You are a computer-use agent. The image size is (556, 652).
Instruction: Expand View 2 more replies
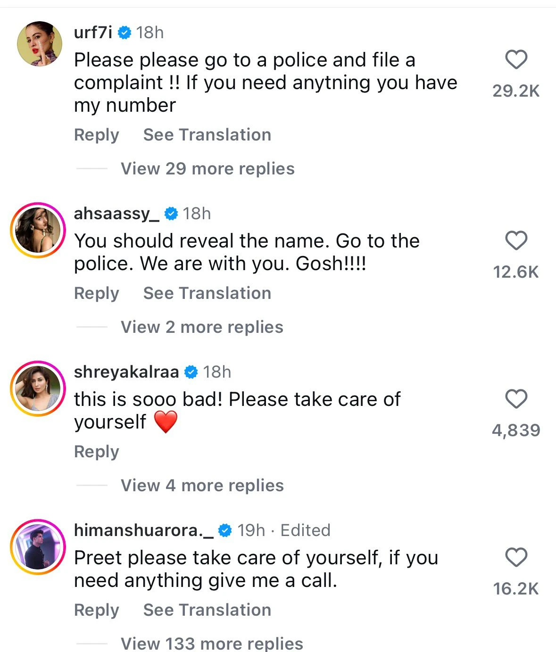(202, 327)
